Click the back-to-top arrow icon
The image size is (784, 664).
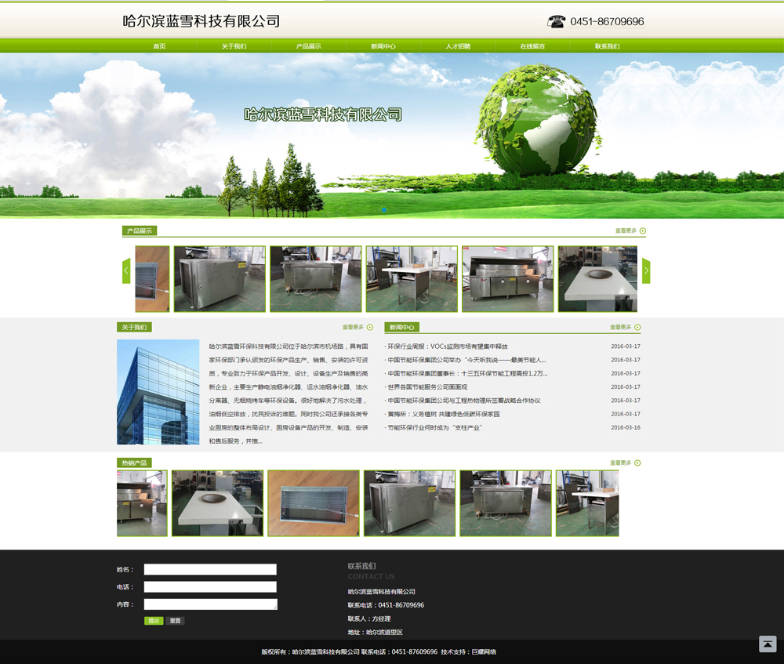coord(768,644)
